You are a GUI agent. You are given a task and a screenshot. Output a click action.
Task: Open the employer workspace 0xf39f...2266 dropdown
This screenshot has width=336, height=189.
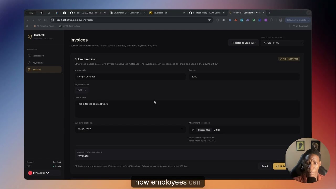tap(283, 43)
